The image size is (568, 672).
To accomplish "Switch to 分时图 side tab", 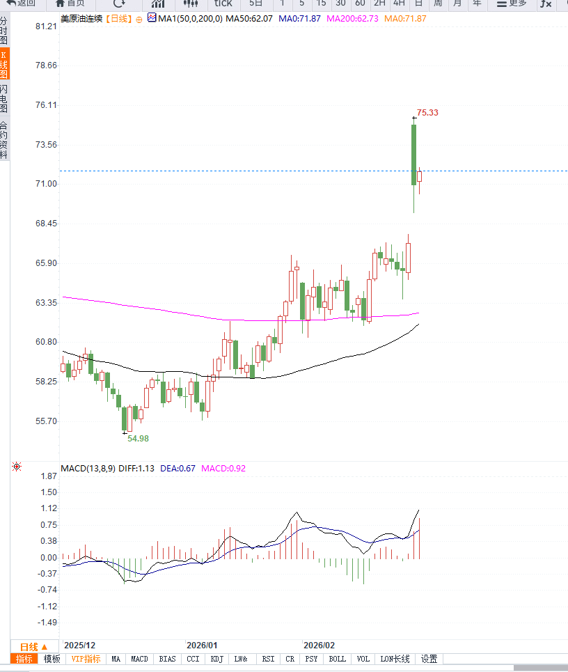I will point(4,31).
